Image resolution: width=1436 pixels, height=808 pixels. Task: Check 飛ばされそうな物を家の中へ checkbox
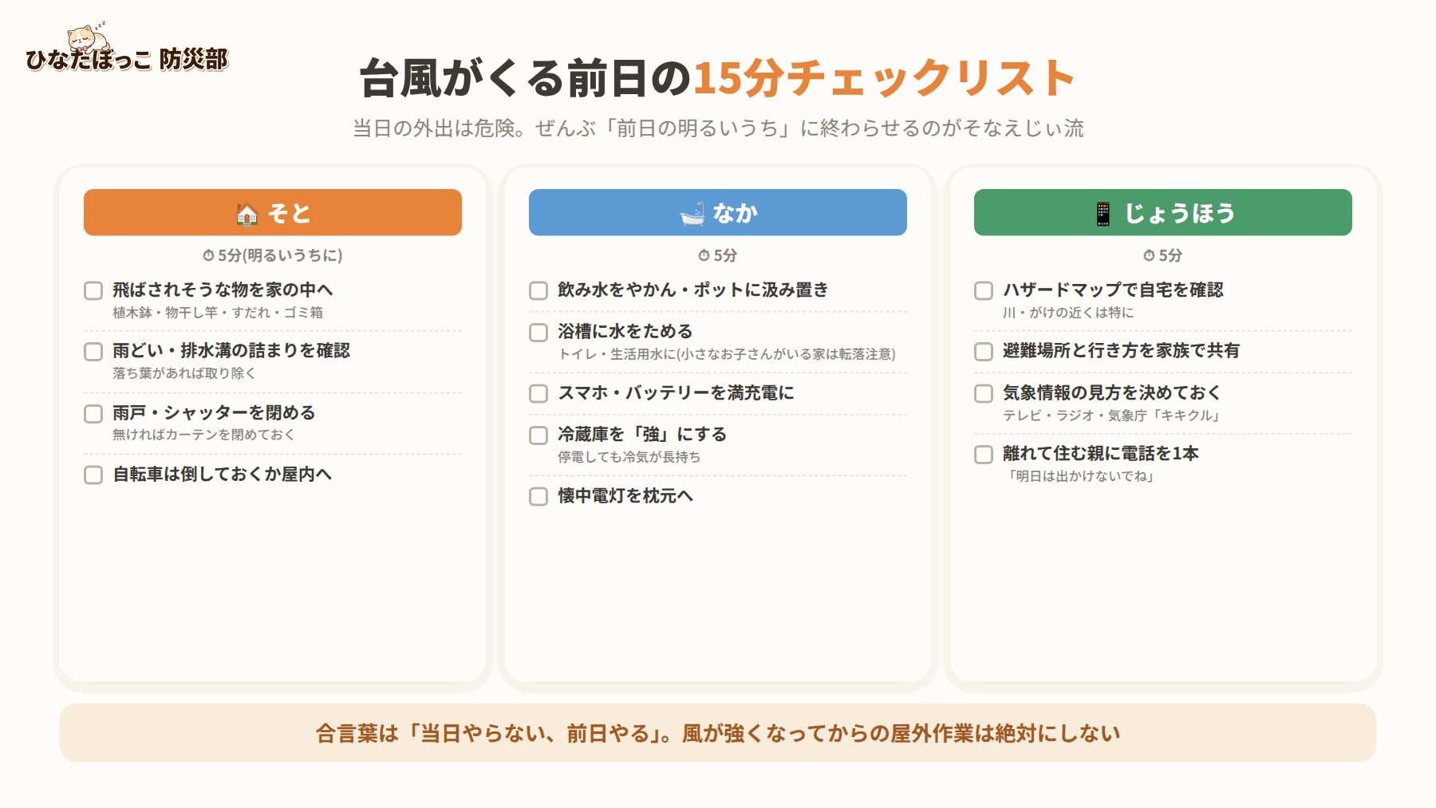point(93,290)
